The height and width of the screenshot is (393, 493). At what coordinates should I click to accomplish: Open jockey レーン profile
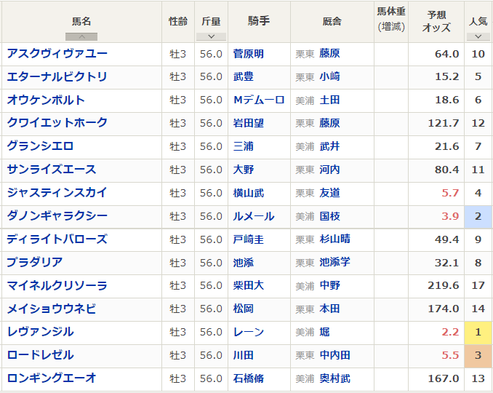pyautogui.click(x=249, y=332)
